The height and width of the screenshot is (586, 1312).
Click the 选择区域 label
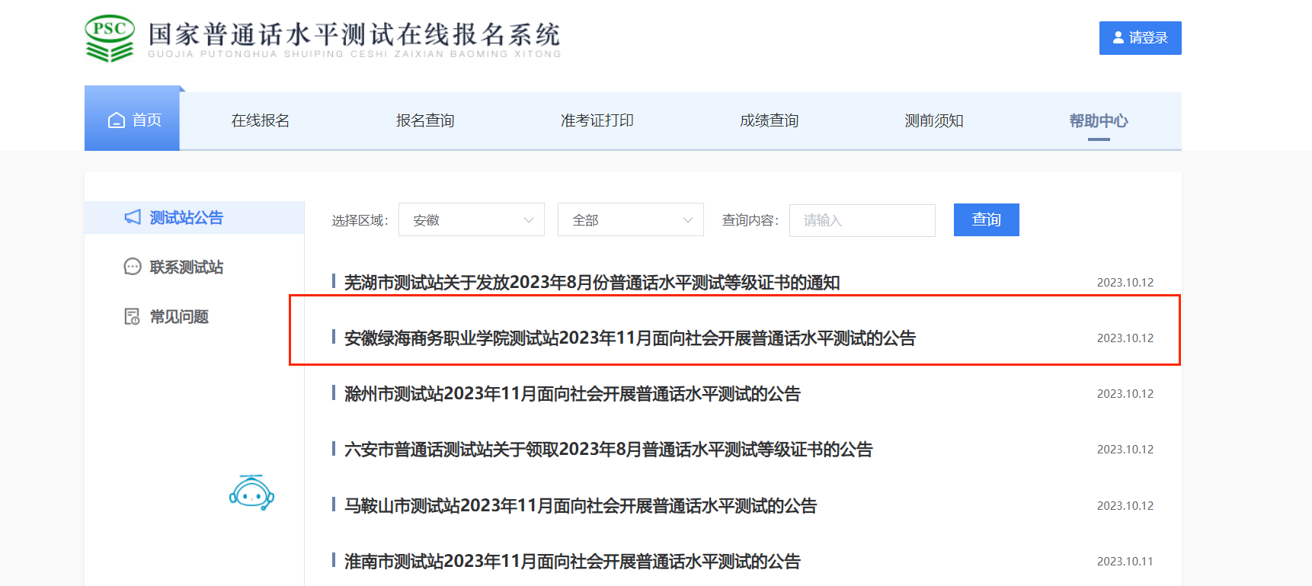pos(360,221)
